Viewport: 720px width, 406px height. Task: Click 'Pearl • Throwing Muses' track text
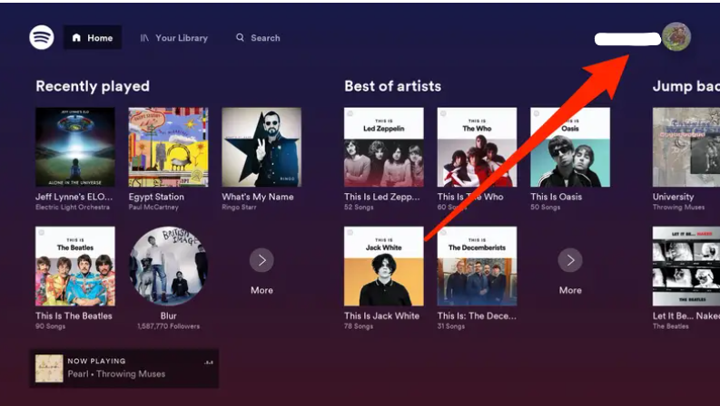pyautogui.click(x=116, y=374)
